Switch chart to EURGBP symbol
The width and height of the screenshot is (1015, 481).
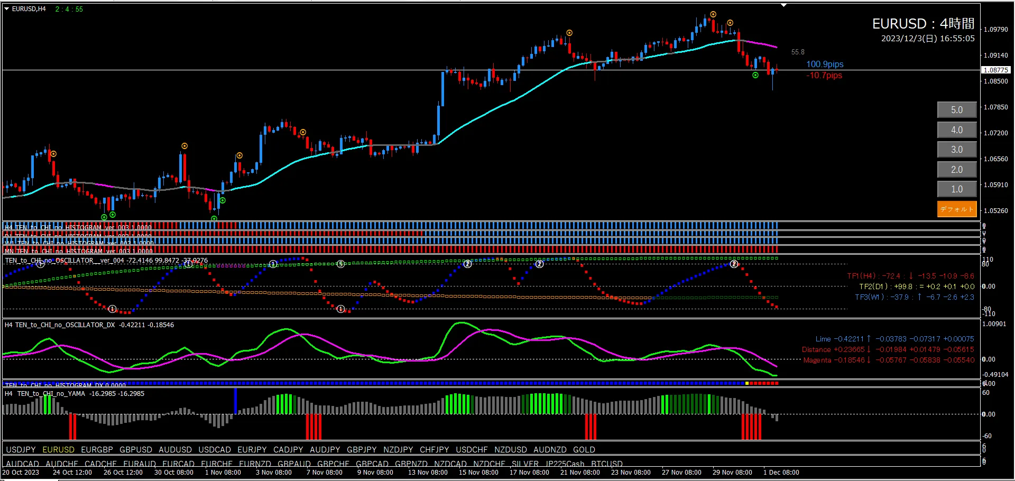pos(97,450)
